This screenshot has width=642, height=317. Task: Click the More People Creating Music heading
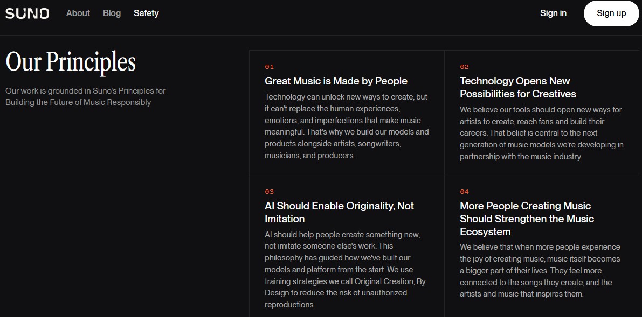coord(527,219)
